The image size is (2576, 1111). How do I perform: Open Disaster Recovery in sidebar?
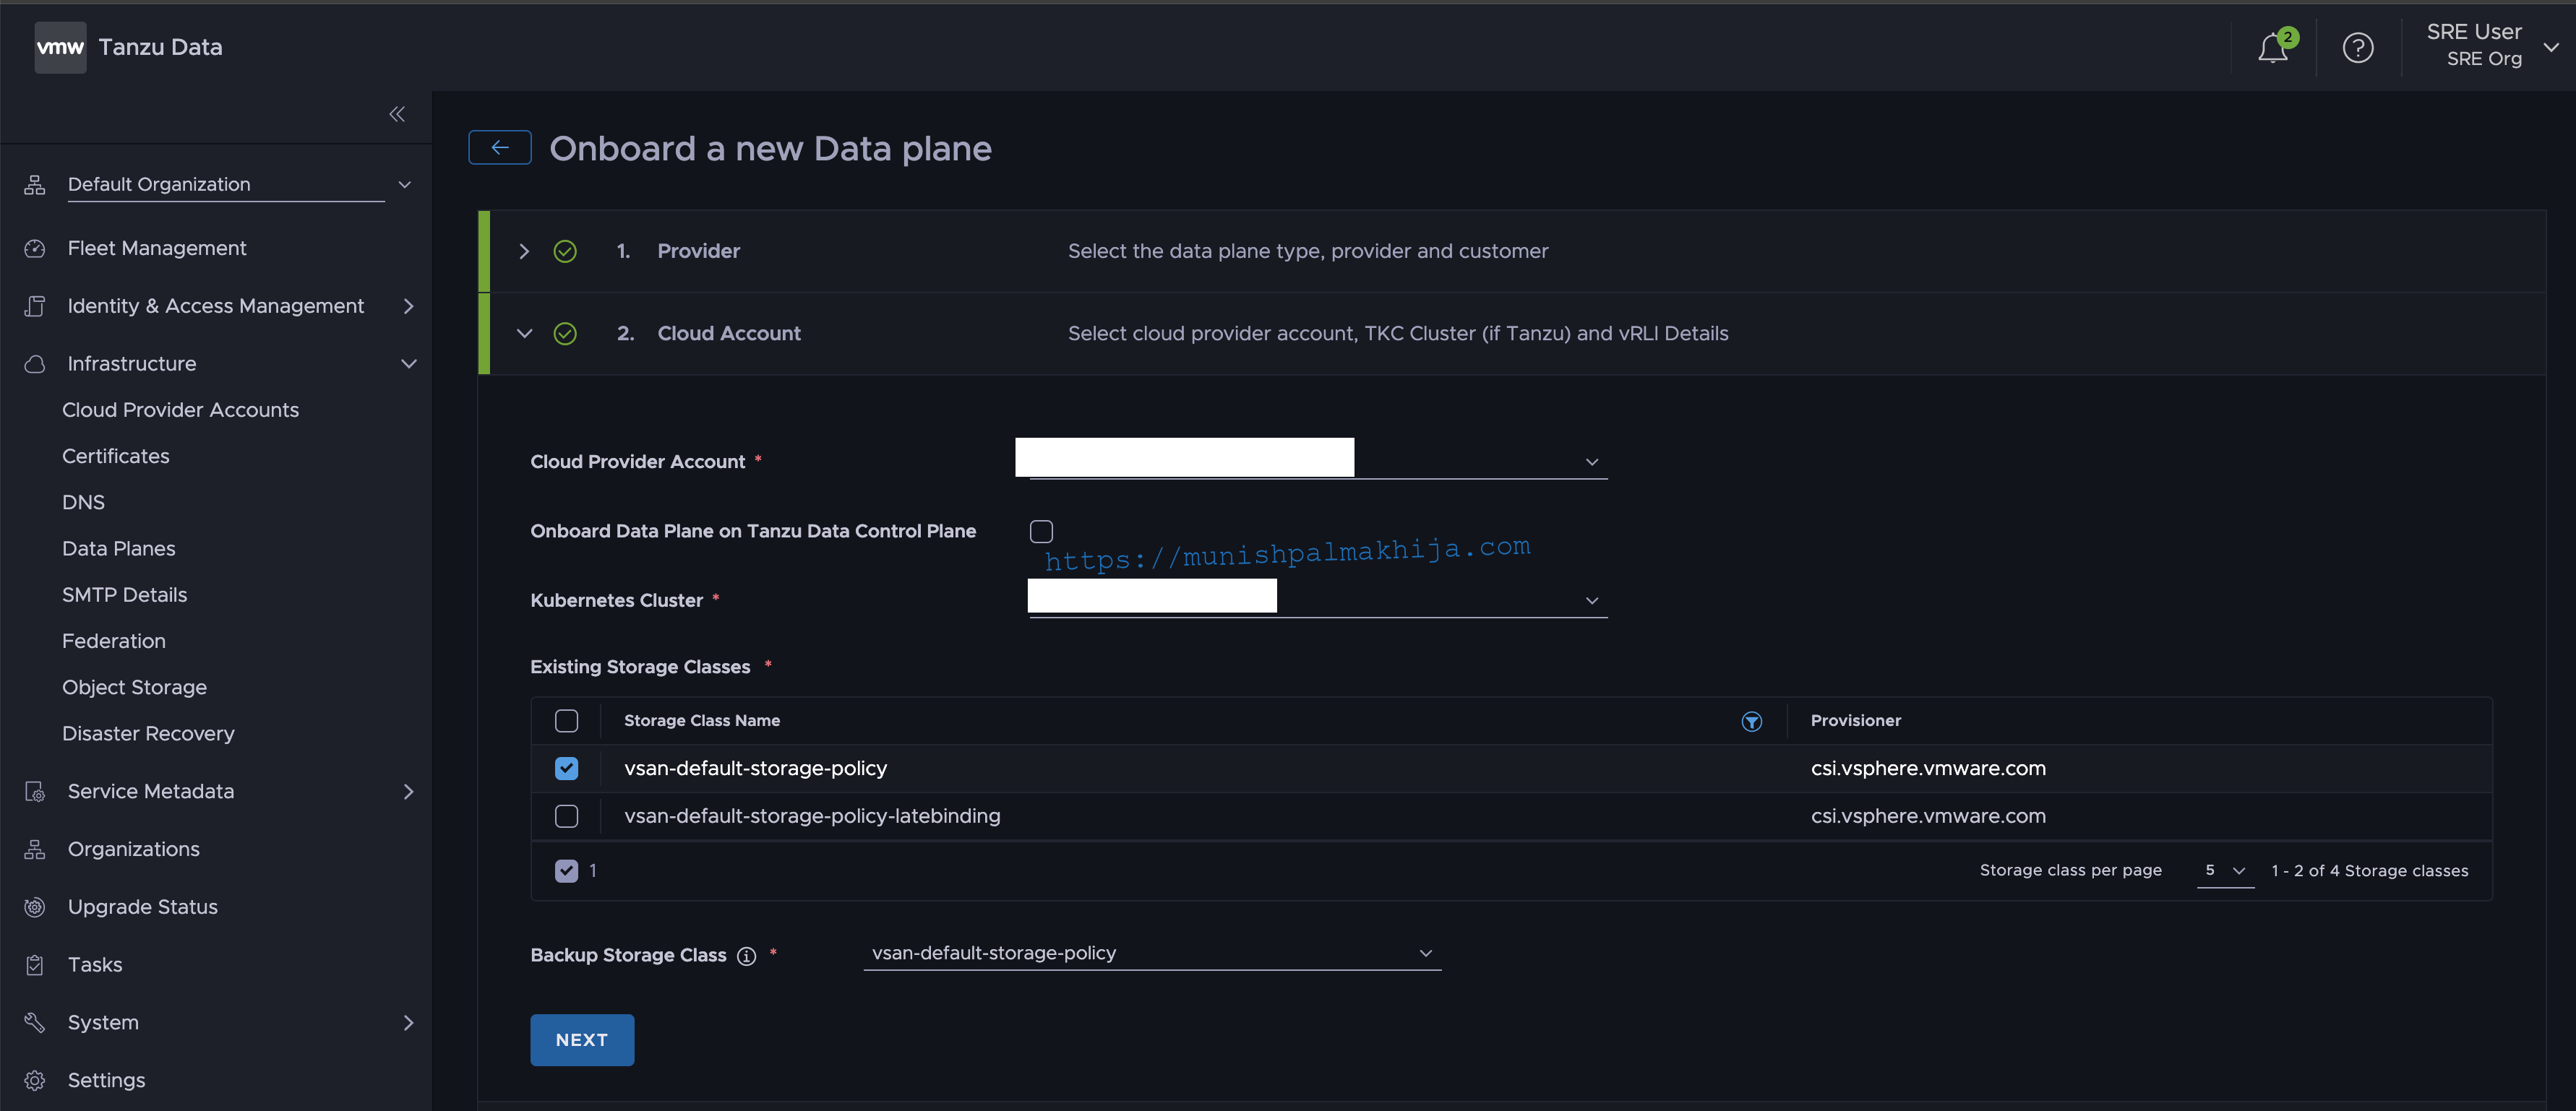[148, 735]
